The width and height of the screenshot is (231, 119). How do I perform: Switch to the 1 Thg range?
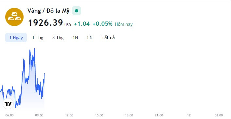(x=38, y=37)
